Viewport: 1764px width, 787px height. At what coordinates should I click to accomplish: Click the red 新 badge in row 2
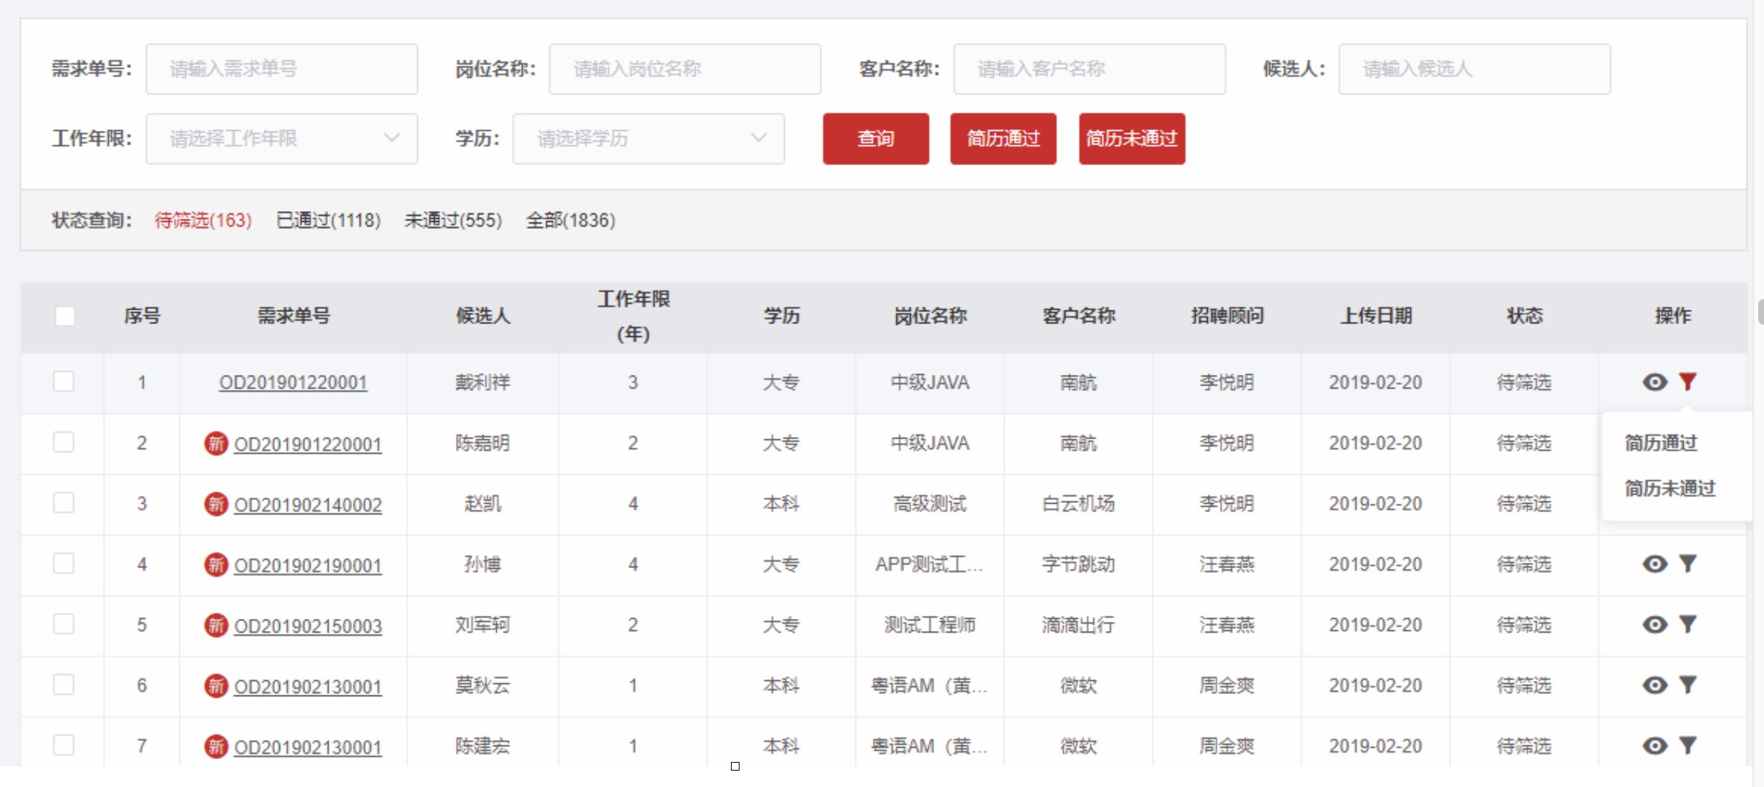click(x=215, y=444)
